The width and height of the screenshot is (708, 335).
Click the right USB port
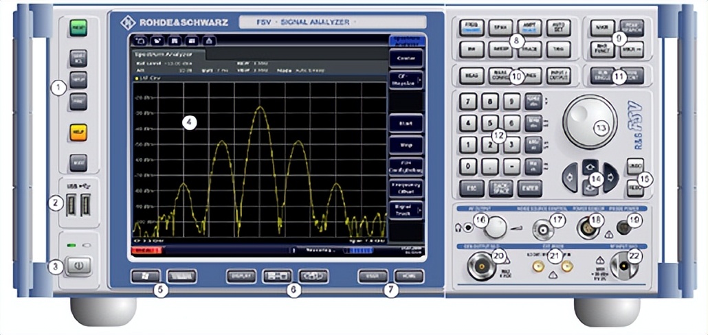coord(86,205)
